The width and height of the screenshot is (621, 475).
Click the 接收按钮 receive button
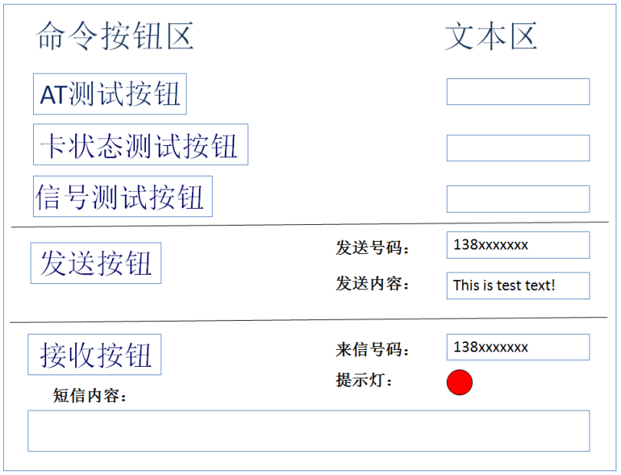click(x=94, y=355)
